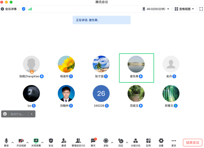The width and height of the screenshot is (204, 148).
Task: Click the meeting details info icon
Action: tap(2, 9)
